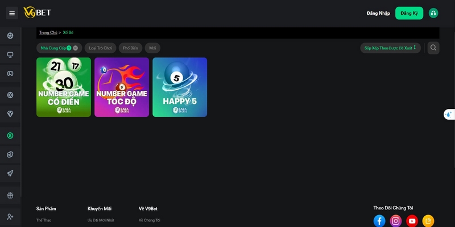Click the Sản Phẩm footer heading
This screenshot has height=227, width=455.
click(x=46, y=209)
